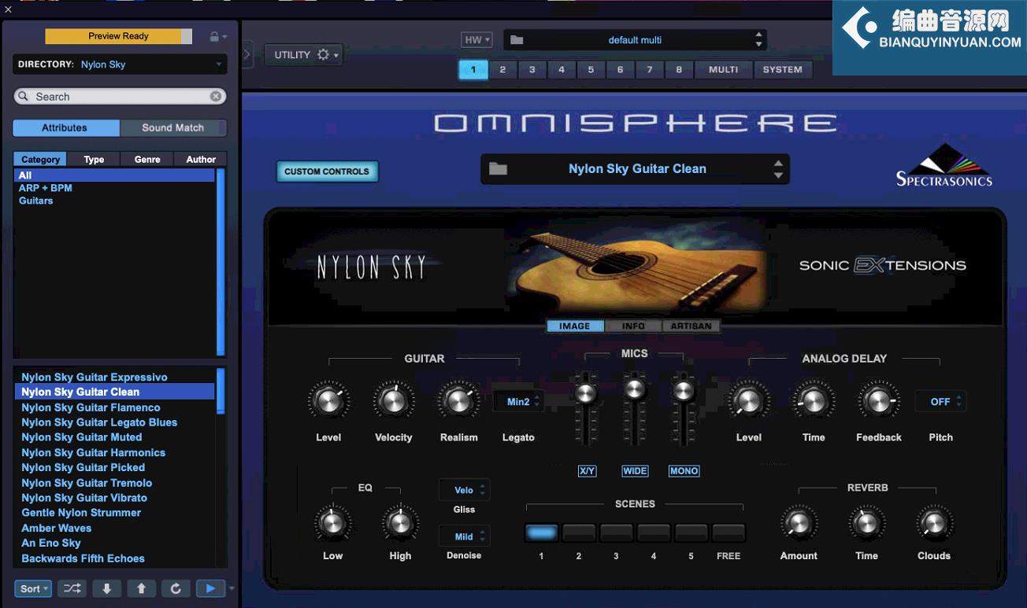This screenshot has width=1027, height=608.
Task: Open the Legato Min2 dropdown
Action: coord(518,402)
